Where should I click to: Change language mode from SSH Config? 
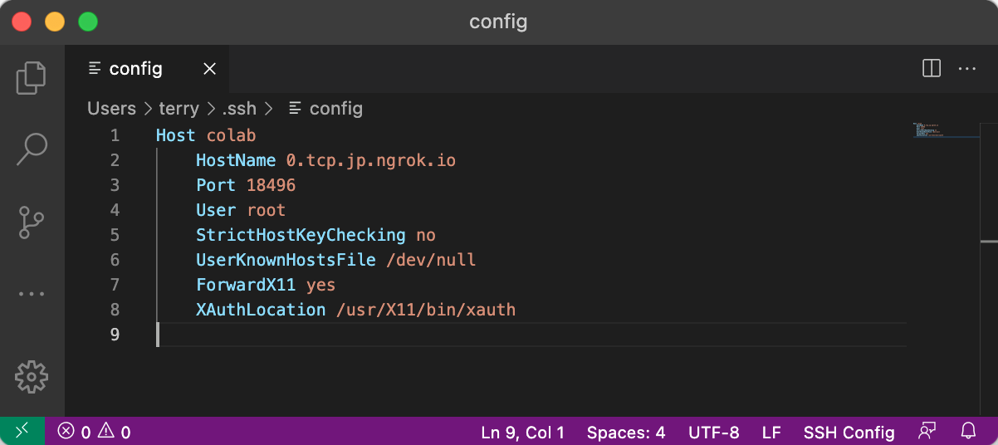pos(849,432)
